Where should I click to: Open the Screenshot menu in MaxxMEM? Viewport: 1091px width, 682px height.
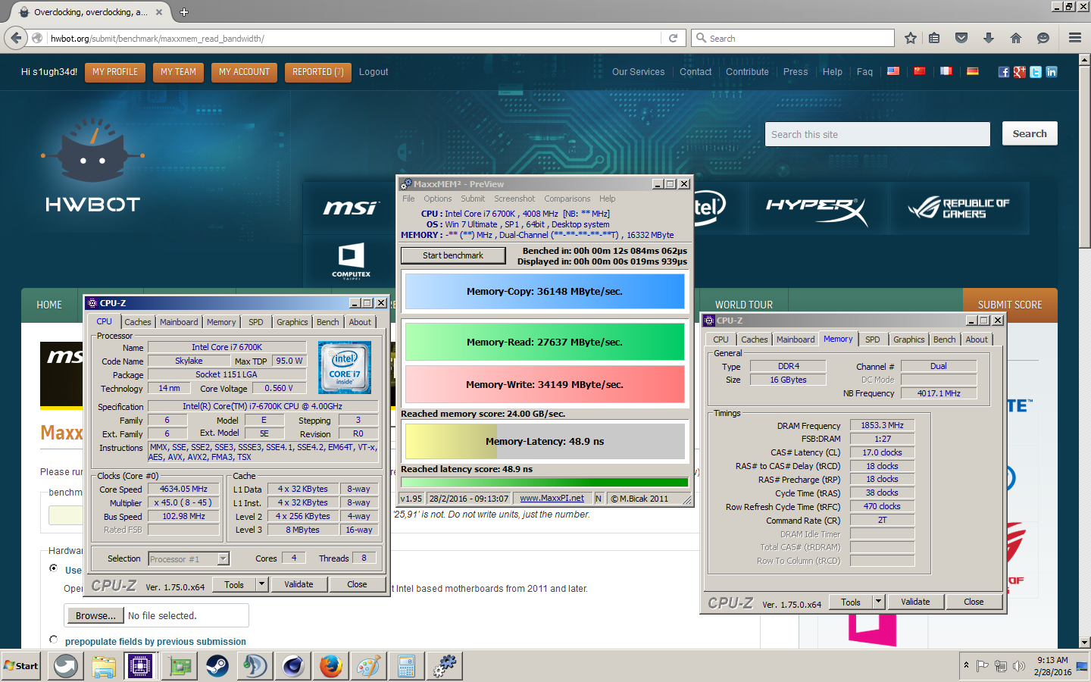tap(514, 199)
